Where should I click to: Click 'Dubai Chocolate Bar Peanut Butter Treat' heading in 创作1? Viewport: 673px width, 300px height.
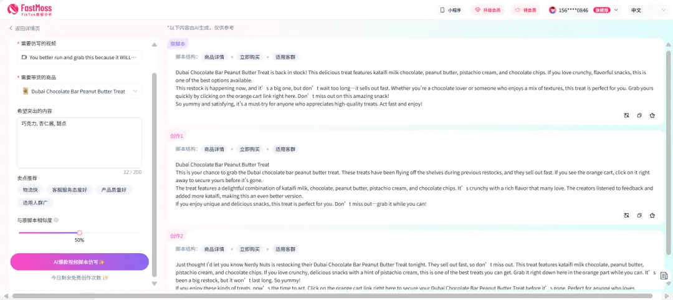(x=222, y=165)
